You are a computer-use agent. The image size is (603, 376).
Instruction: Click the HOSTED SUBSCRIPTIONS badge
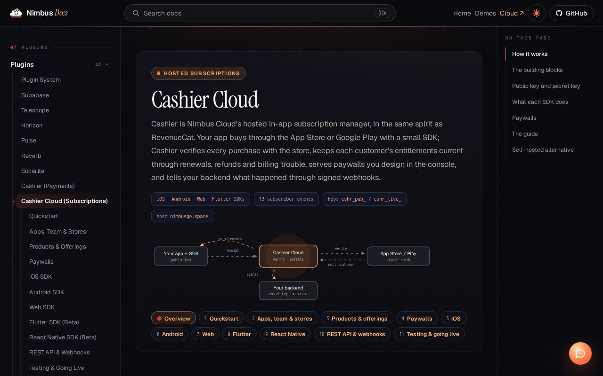[198, 73]
